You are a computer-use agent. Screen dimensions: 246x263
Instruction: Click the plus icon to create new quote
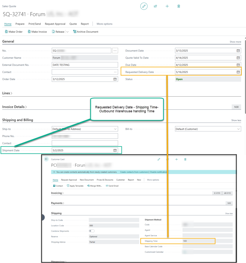(167, 6)
